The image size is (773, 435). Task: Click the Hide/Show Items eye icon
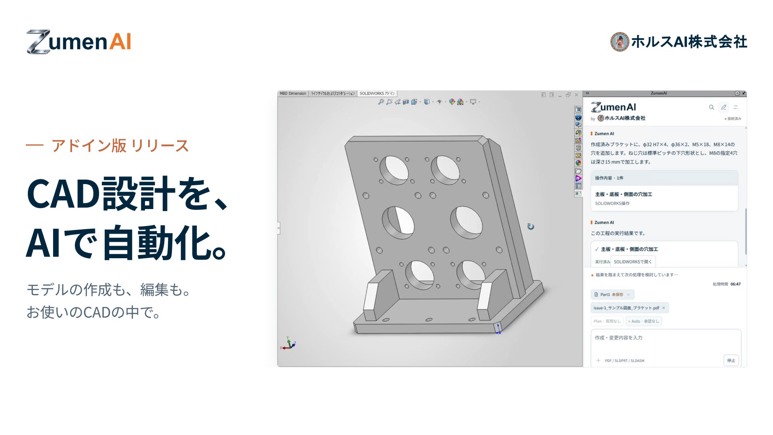[440, 102]
